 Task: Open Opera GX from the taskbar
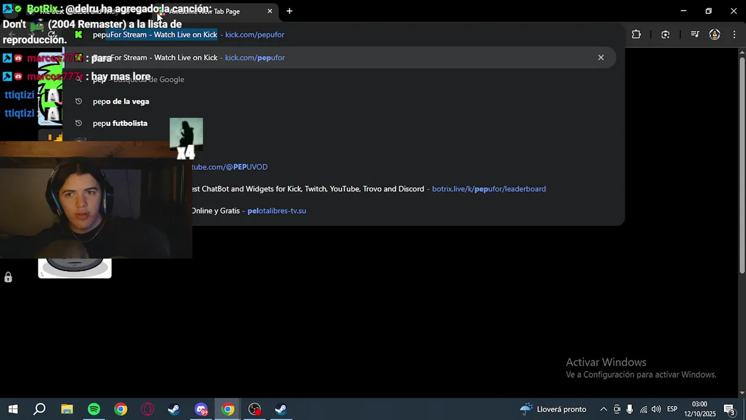click(x=147, y=409)
